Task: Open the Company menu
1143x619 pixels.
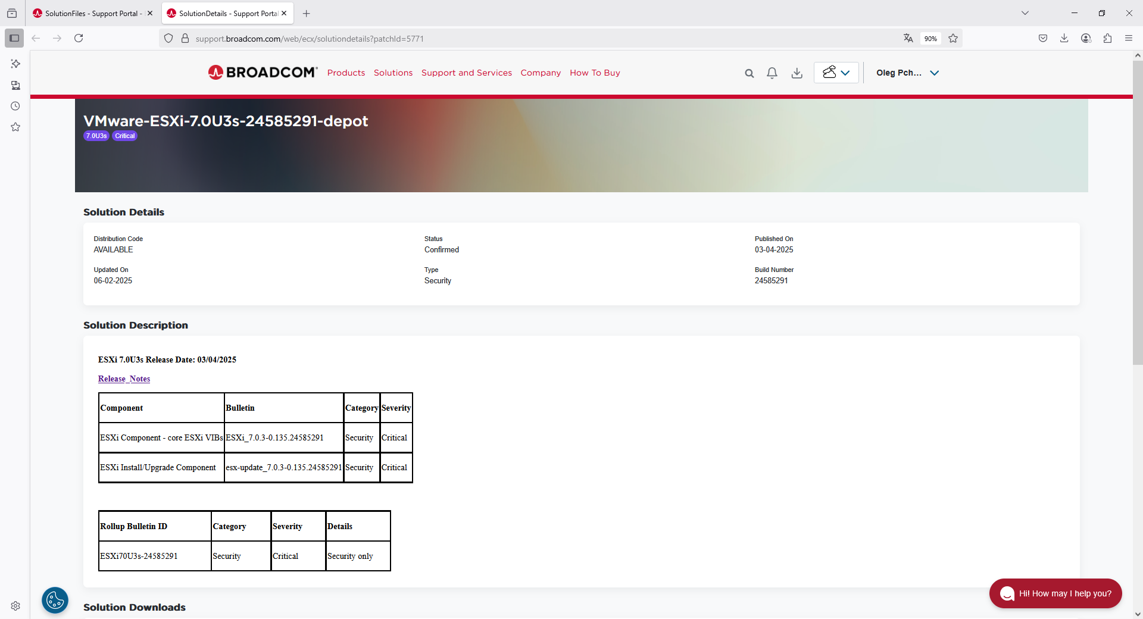Action: [x=541, y=73]
